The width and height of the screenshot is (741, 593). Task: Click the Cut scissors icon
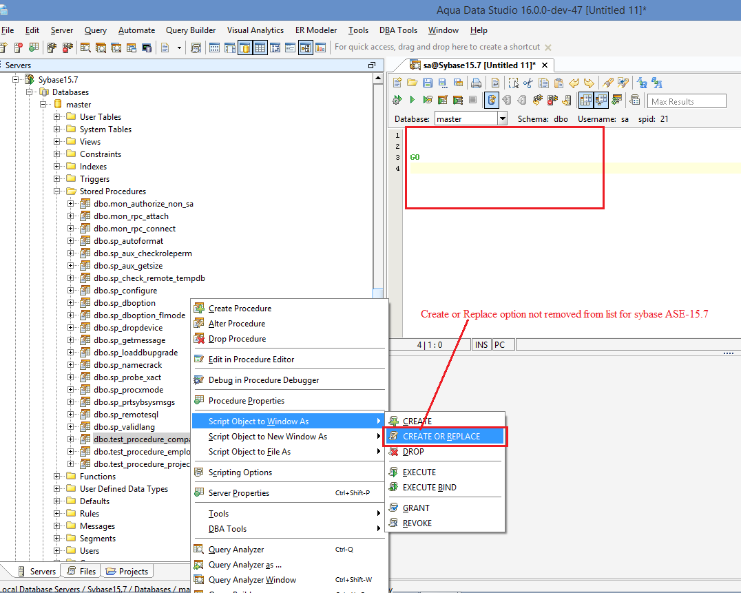pos(528,83)
